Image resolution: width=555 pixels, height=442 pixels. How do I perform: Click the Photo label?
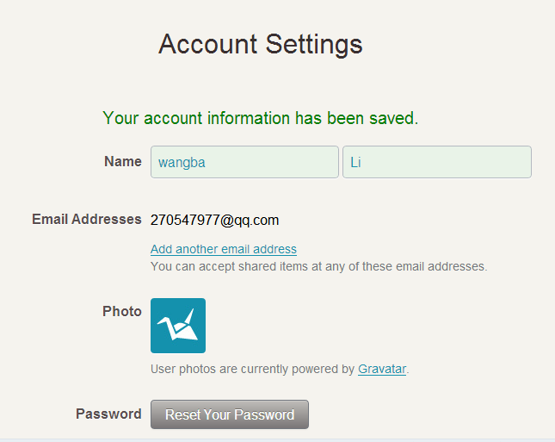(x=121, y=311)
